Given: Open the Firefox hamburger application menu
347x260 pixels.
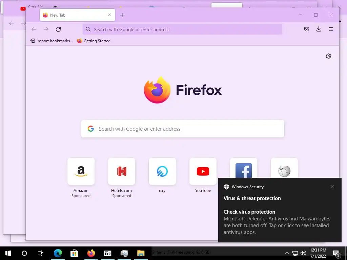Looking at the screenshot, I should click(331, 29).
